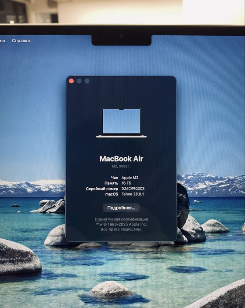Click the MacBook Air title text

click(121, 159)
